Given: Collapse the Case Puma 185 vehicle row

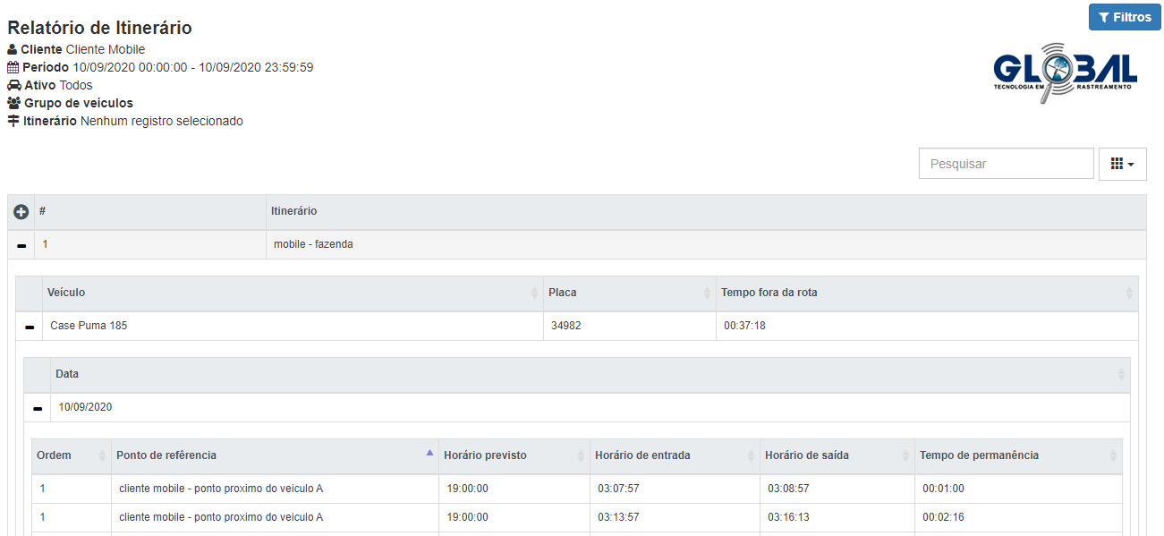Looking at the screenshot, I should click(30, 327).
